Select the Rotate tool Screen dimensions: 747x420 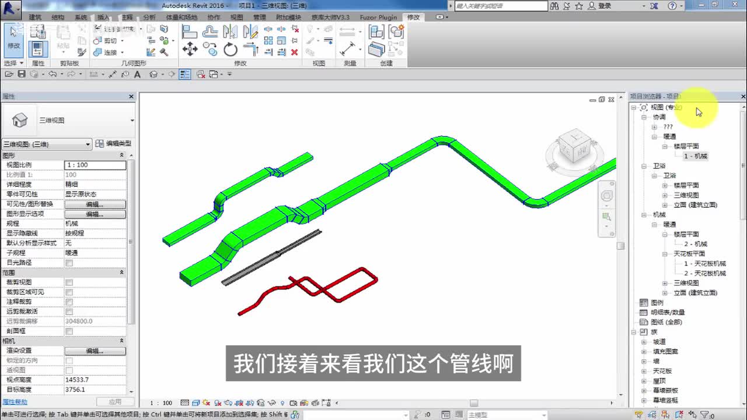click(x=231, y=50)
